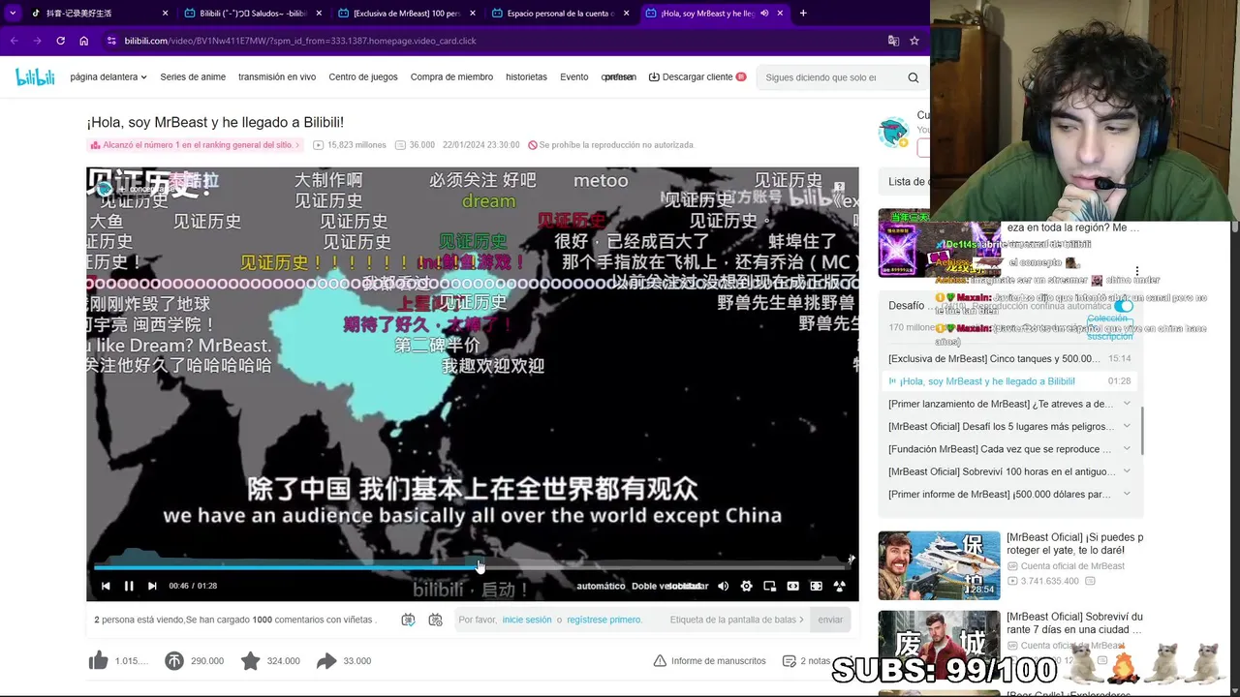Open the number 1 site ranking badge

tap(195, 145)
